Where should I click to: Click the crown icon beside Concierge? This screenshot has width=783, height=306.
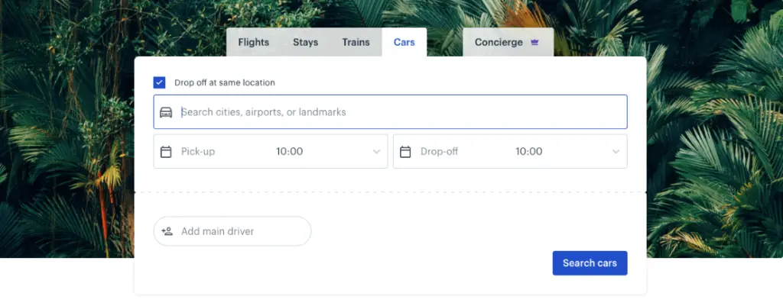pyautogui.click(x=534, y=43)
